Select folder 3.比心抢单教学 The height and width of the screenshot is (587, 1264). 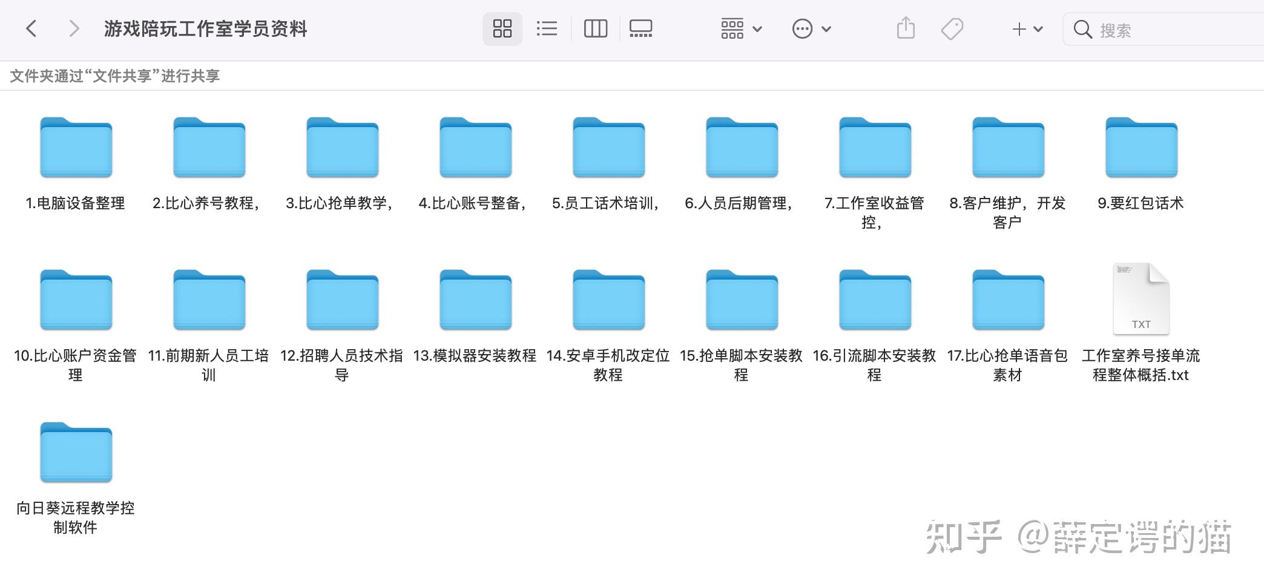342,165
